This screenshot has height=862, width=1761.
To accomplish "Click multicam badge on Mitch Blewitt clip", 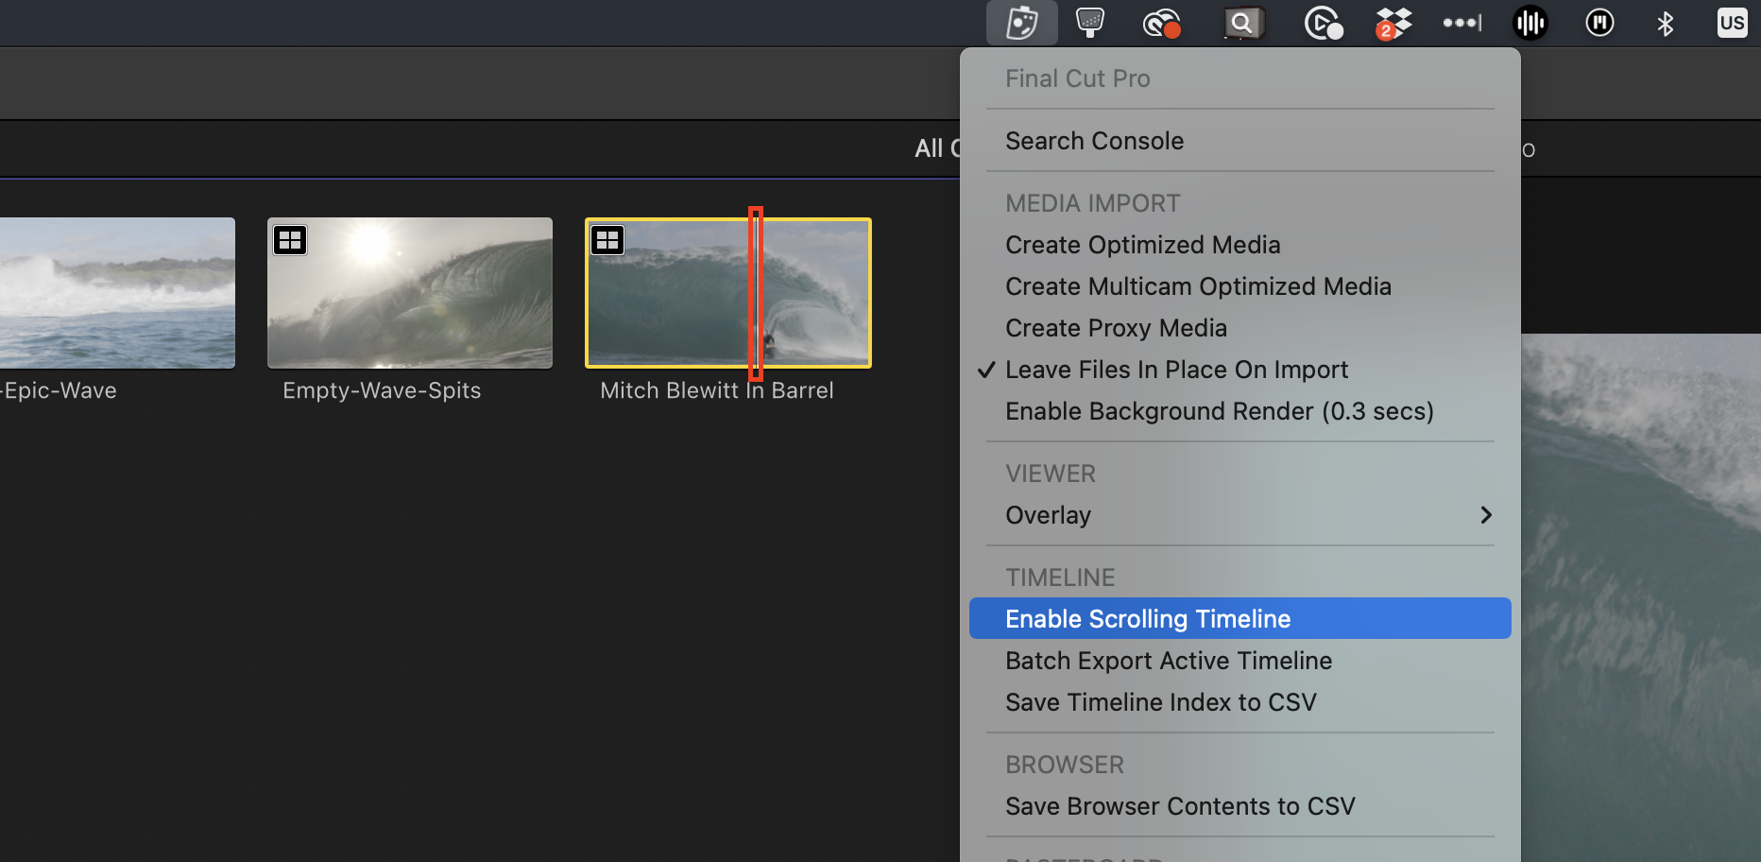I will 607,240.
